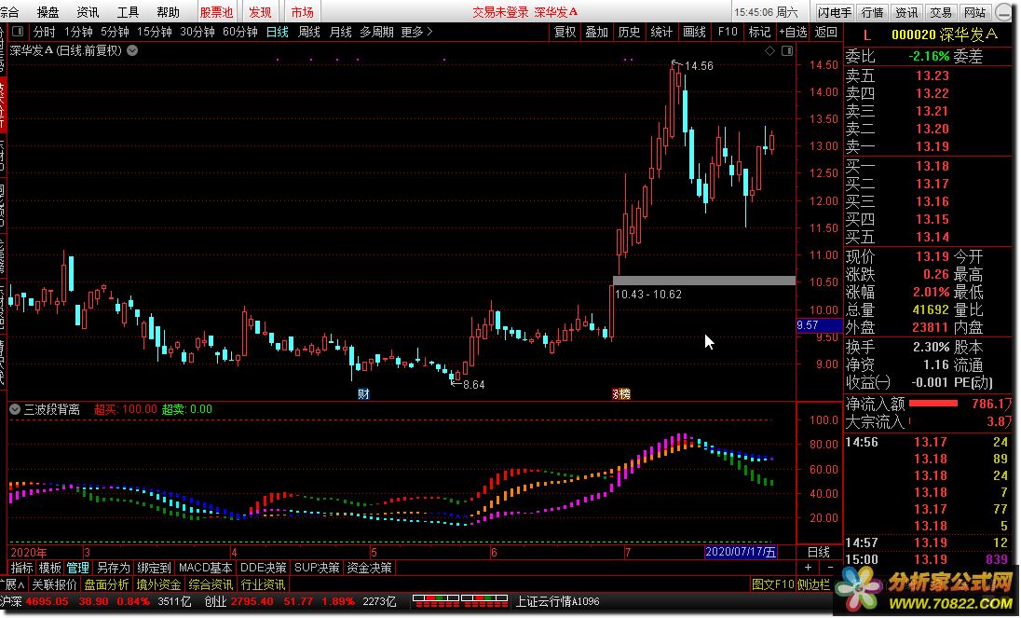Switch to 月线 monthly chart
This screenshot has width=1021, height=618.
click(341, 32)
